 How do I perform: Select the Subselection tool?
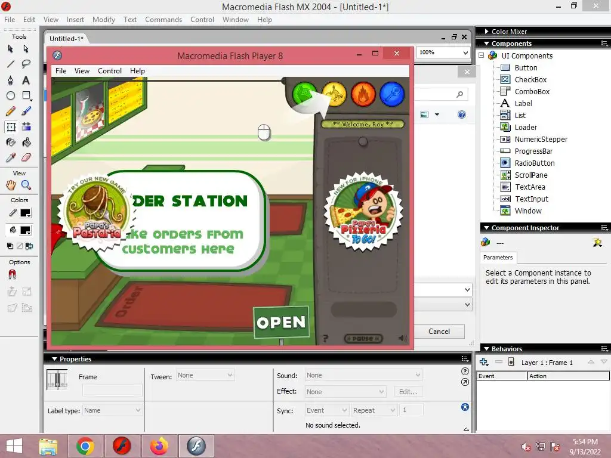[26, 49]
